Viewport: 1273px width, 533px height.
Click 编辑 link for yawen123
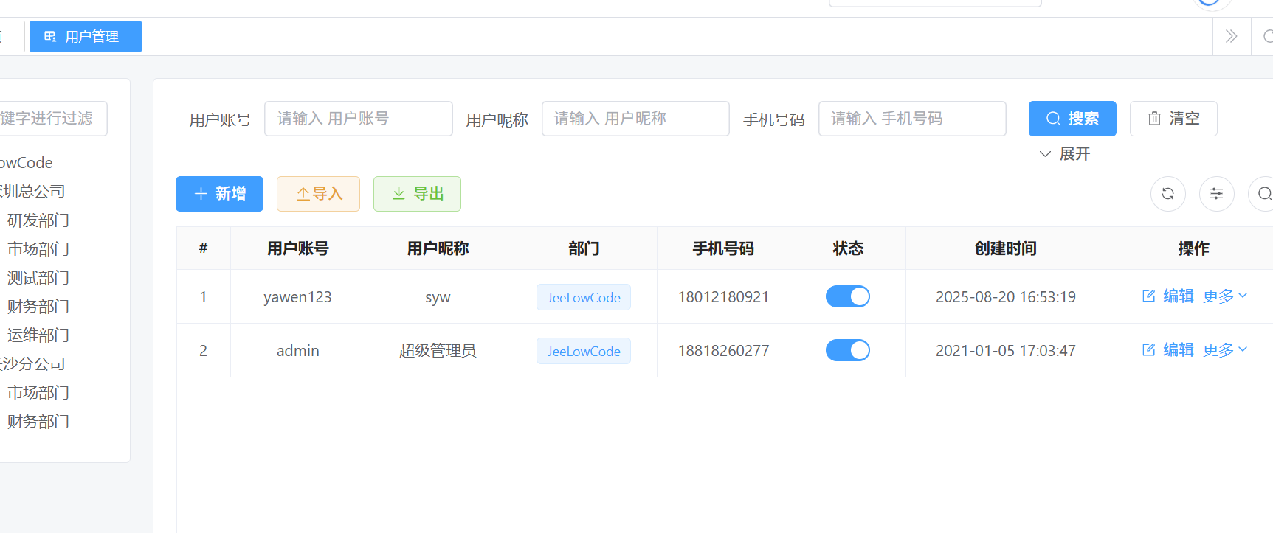(1178, 296)
